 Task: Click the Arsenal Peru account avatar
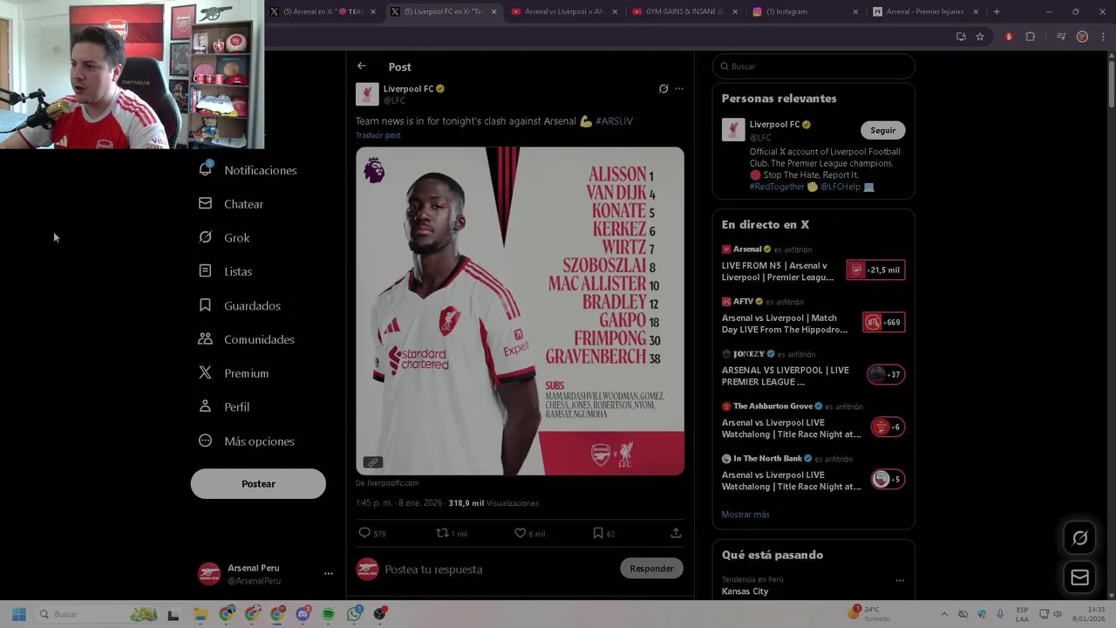pyautogui.click(x=209, y=574)
